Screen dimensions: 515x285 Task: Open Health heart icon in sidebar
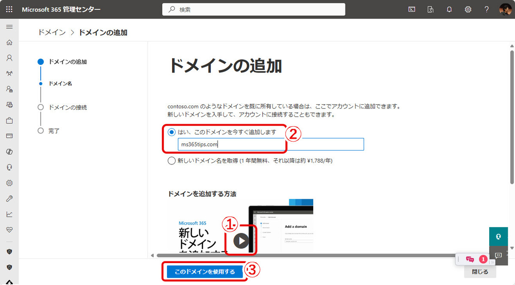(9, 230)
